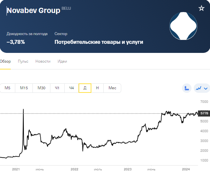Select the daily Д interval
The image size is (210, 172).
(85, 88)
